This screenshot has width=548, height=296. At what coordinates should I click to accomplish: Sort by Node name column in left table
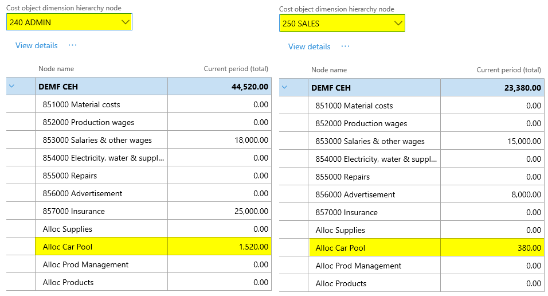tap(56, 69)
